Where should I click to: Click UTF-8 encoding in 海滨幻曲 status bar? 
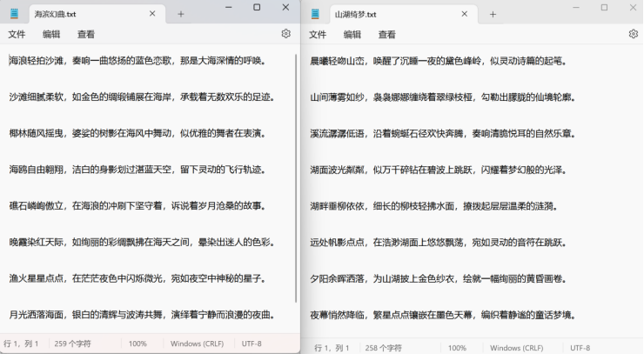click(x=252, y=344)
